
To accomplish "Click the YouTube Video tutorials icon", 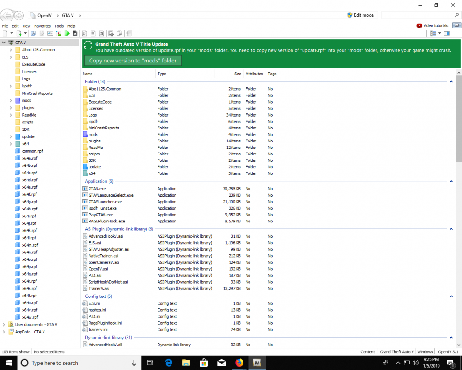I will coord(419,26).
